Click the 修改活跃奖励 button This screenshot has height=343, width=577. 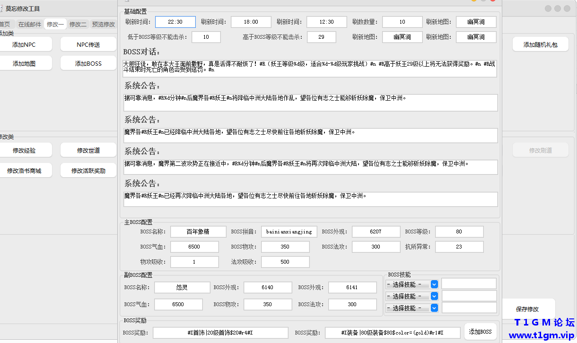pos(88,171)
